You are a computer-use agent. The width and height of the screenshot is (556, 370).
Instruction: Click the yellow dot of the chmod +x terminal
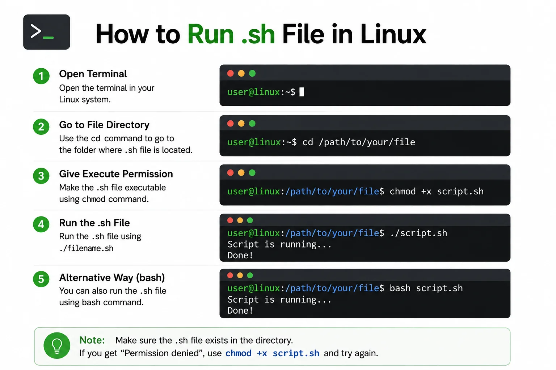pyautogui.click(x=241, y=173)
